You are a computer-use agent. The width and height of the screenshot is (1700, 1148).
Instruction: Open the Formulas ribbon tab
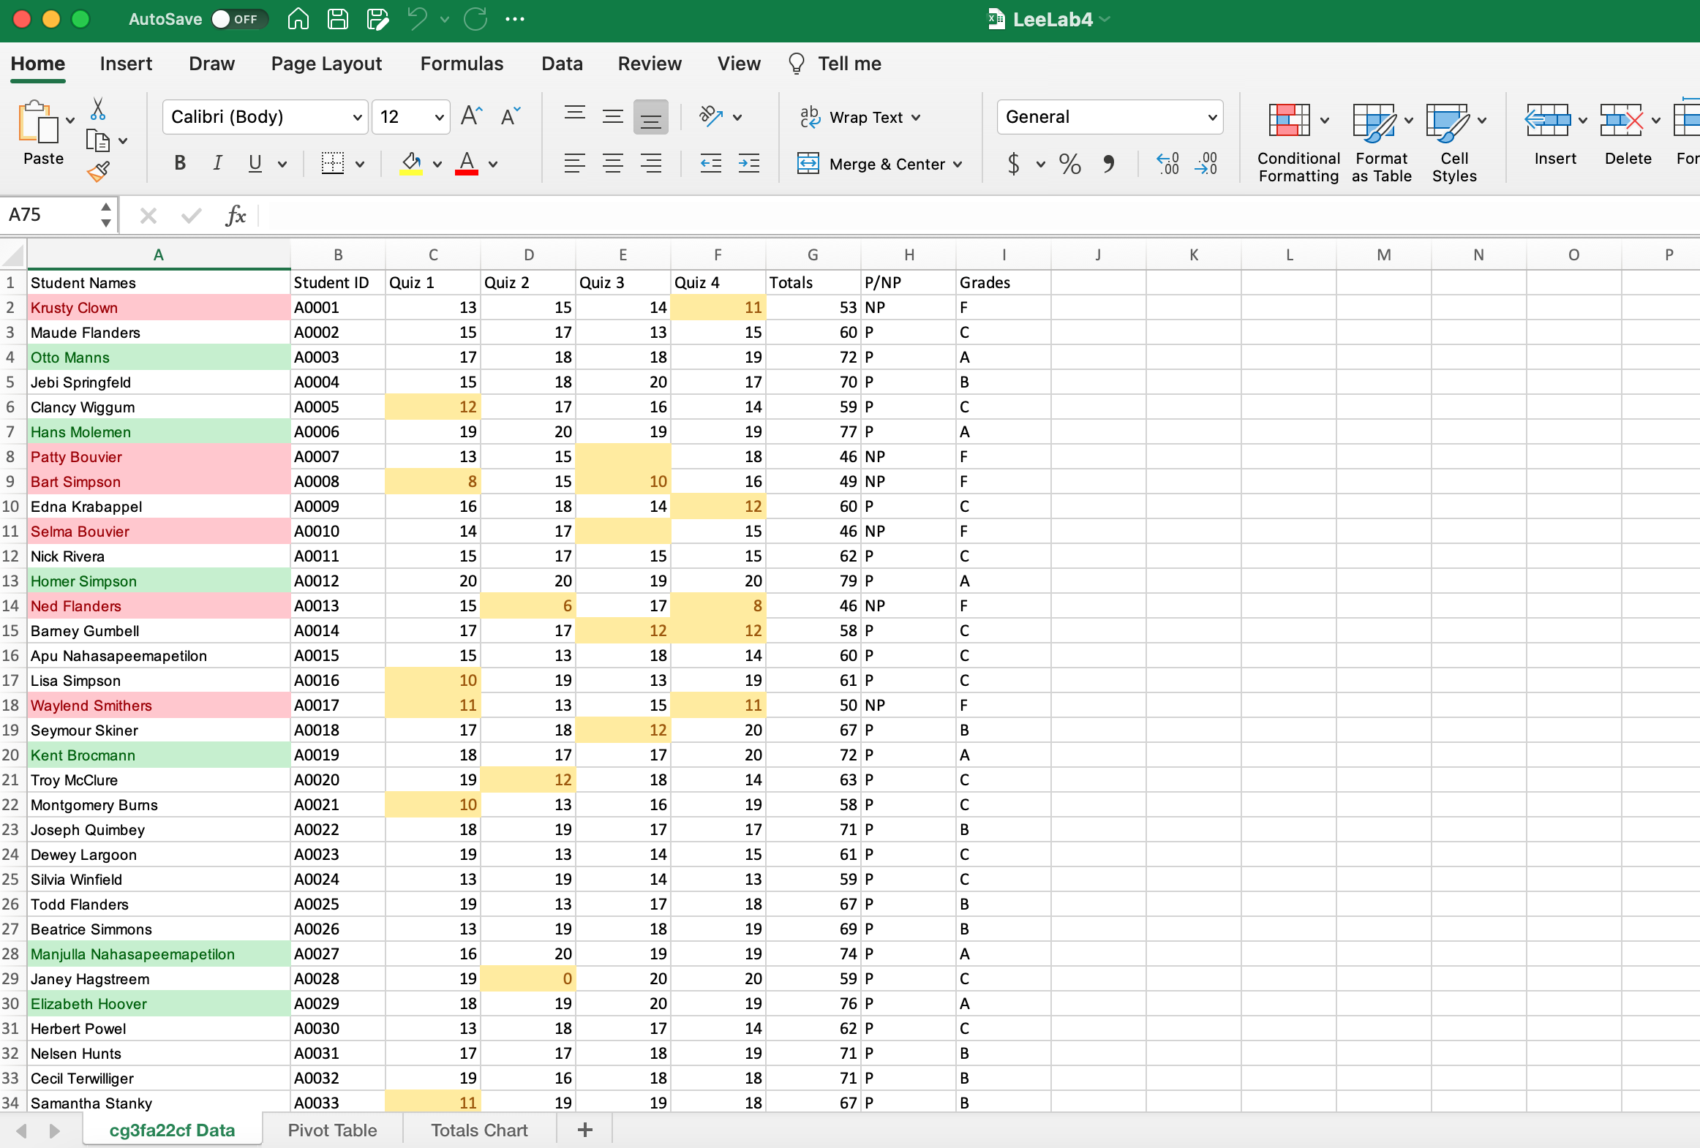462,64
